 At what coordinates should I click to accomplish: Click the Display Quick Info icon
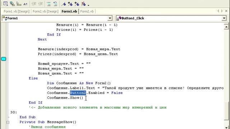[x=19, y=4]
